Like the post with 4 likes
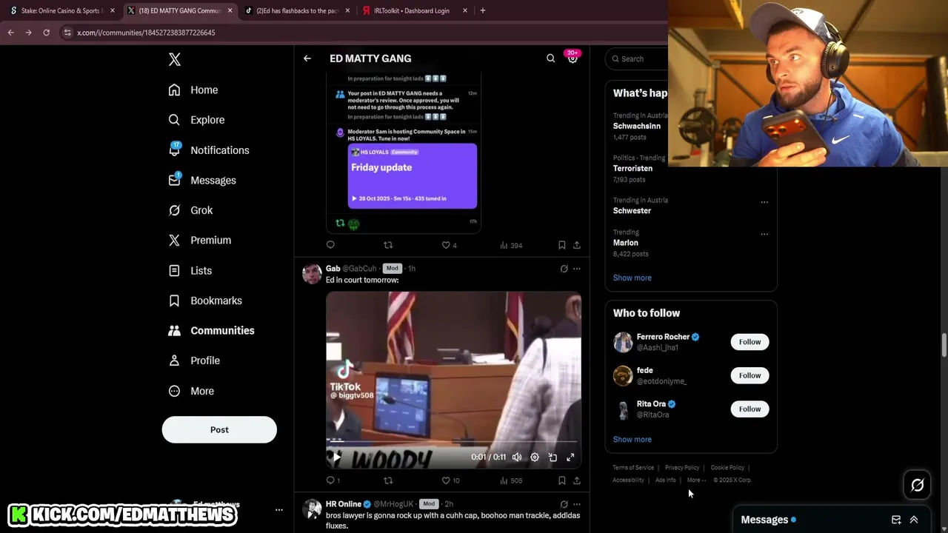 450,245
